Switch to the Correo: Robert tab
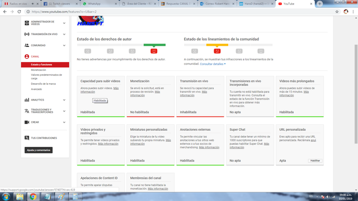Viewport: 358px width, 201px height. (x=218, y=4)
